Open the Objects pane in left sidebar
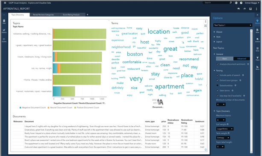This screenshot has height=156, width=262. (4, 31)
